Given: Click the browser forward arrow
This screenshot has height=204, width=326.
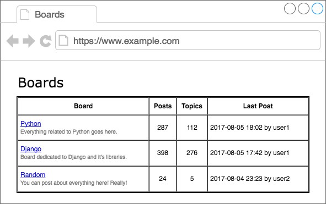Looking at the screenshot, I should pos(29,41).
